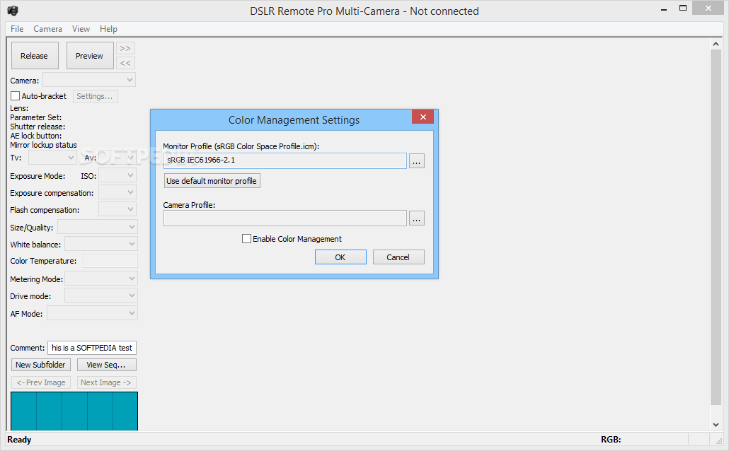
Task: Open the Camera menu
Action: click(x=47, y=29)
